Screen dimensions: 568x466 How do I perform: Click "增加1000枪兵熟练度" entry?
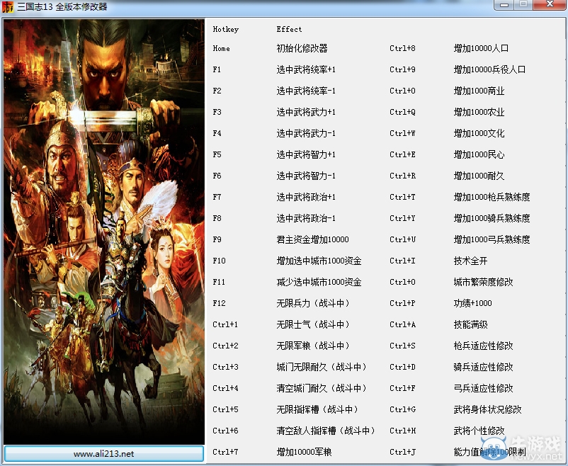tap(492, 197)
